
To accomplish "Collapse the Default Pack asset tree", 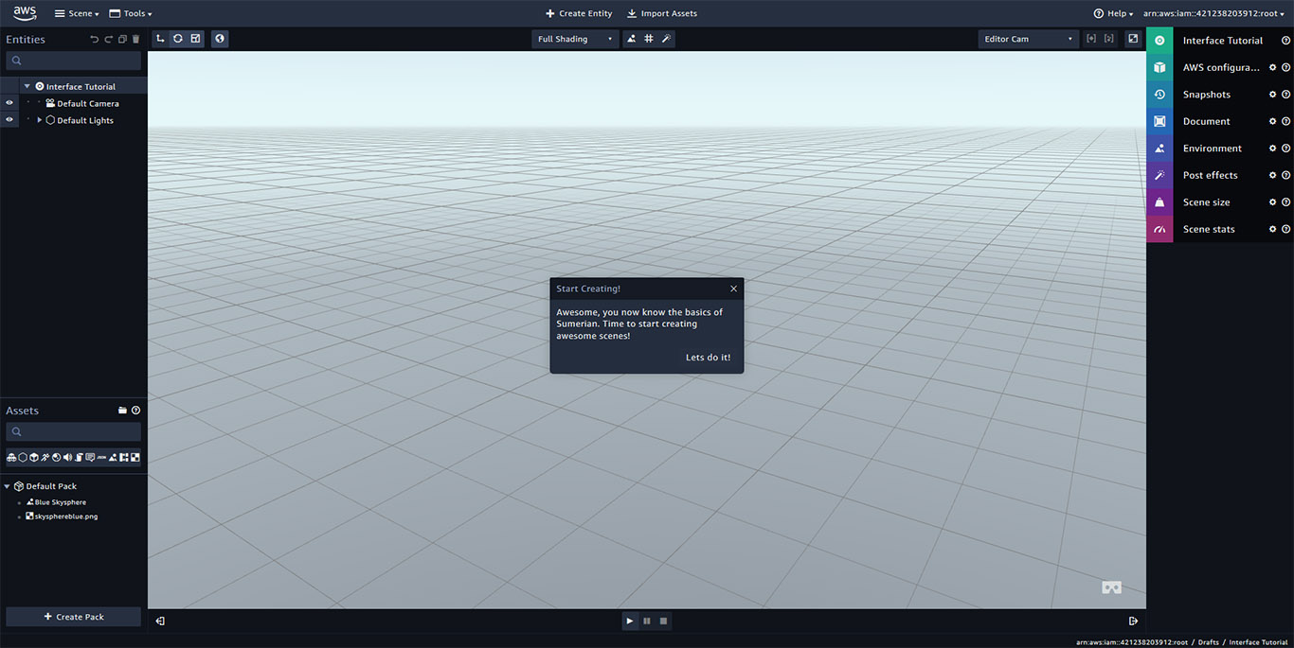I will tap(7, 486).
